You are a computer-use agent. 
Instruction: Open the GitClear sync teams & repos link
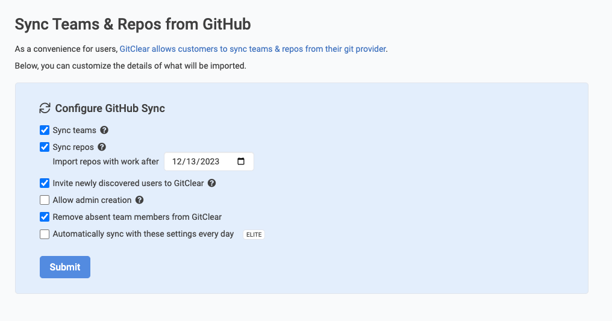click(252, 49)
